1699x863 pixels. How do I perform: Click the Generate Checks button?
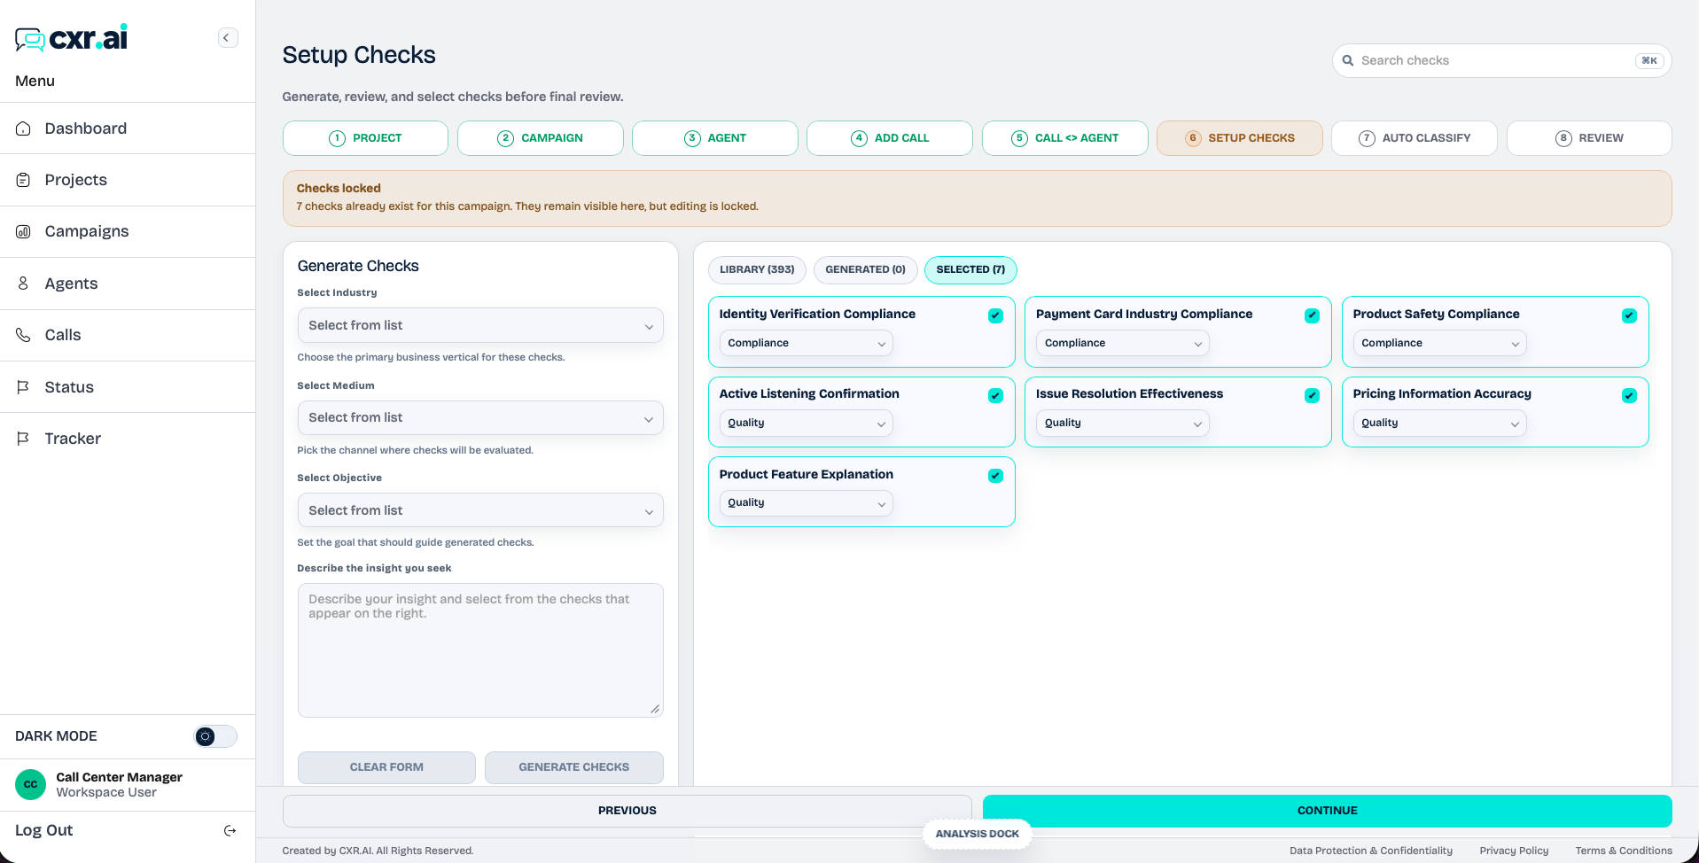point(574,767)
